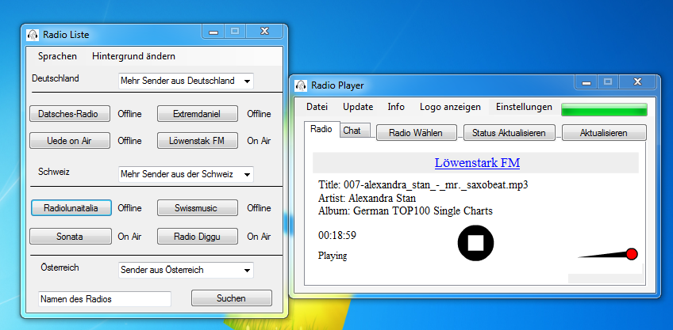Open the Mehr Sender aus Deutschland dropdown

[186, 81]
